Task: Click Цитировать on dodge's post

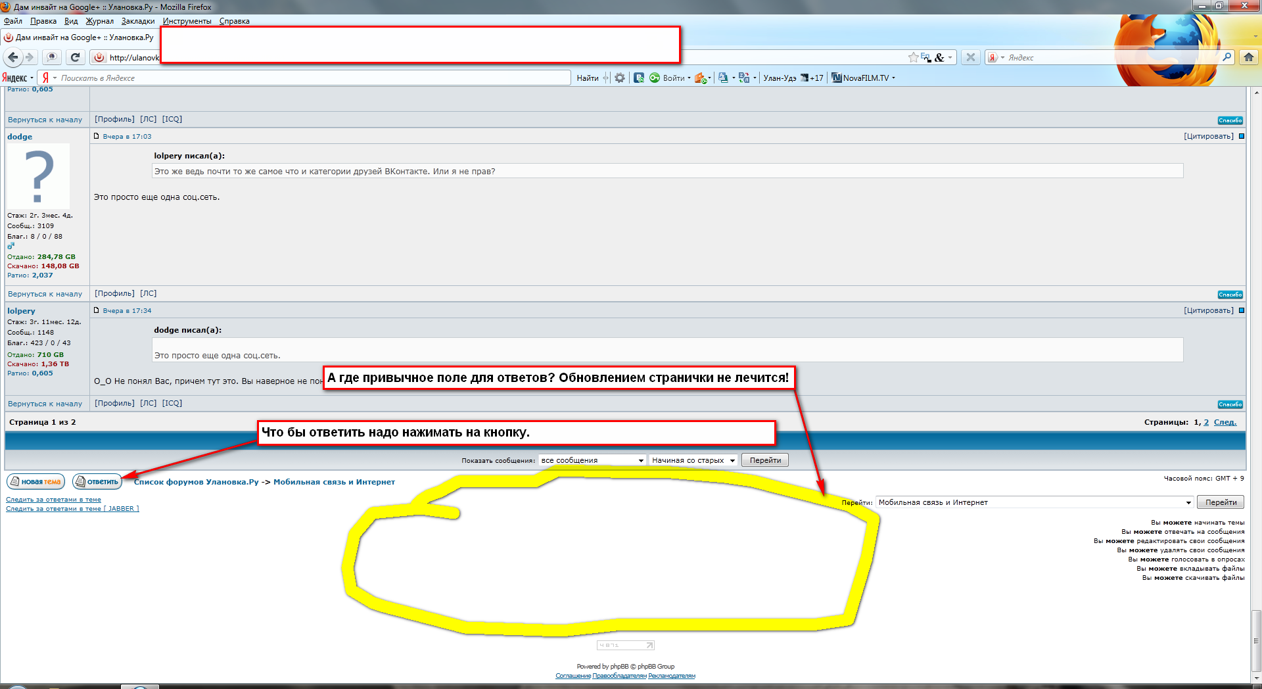Action: tap(1209, 136)
